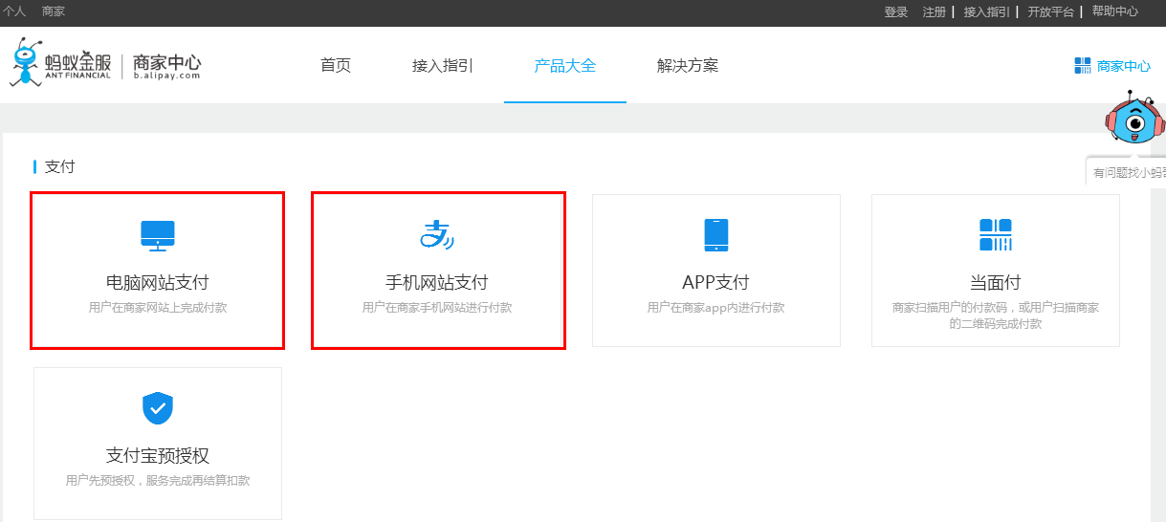Select the 产品大全 tab
1166x522 pixels.
(564, 66)
